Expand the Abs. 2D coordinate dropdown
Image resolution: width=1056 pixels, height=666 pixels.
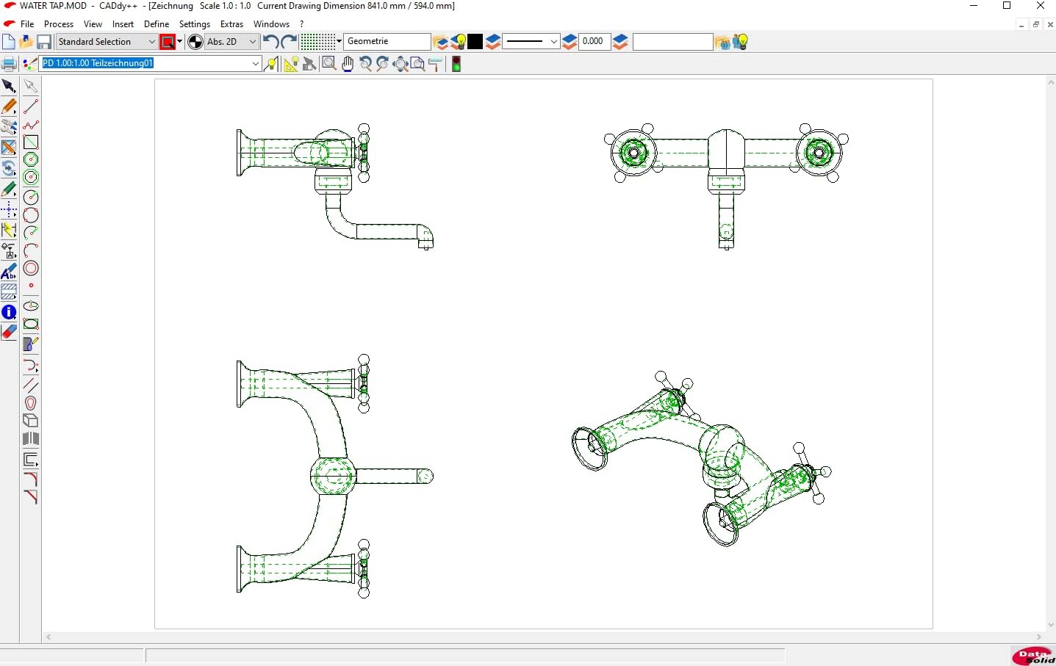tap(252, 42)
